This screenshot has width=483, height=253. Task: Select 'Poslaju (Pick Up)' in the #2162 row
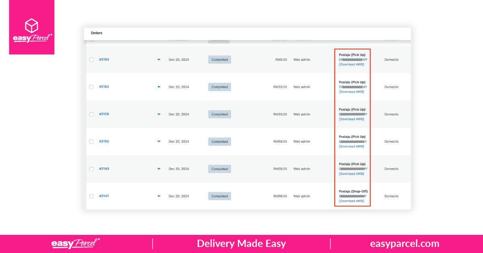(352, 82)
